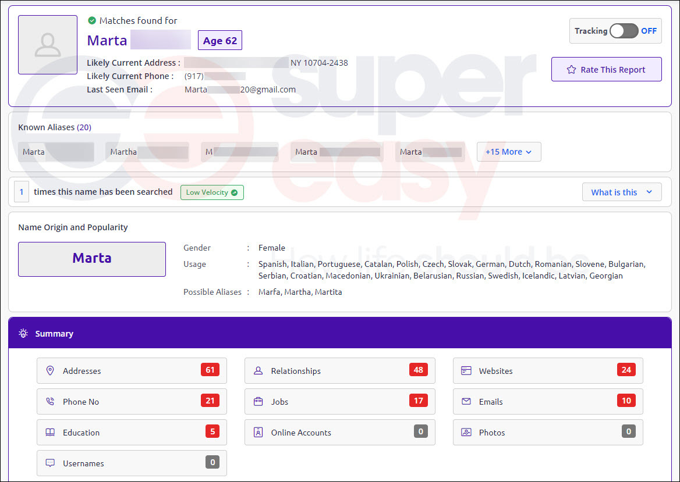The height and width of the screenshot is (482, 680).
Task: Click the Jobs briefcase icon
Action: 258,401
